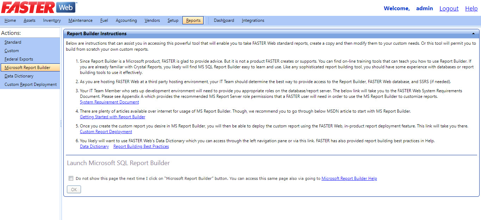Open the Vendors menu
This screenshot has width=481, height=220.
(152, 20)
